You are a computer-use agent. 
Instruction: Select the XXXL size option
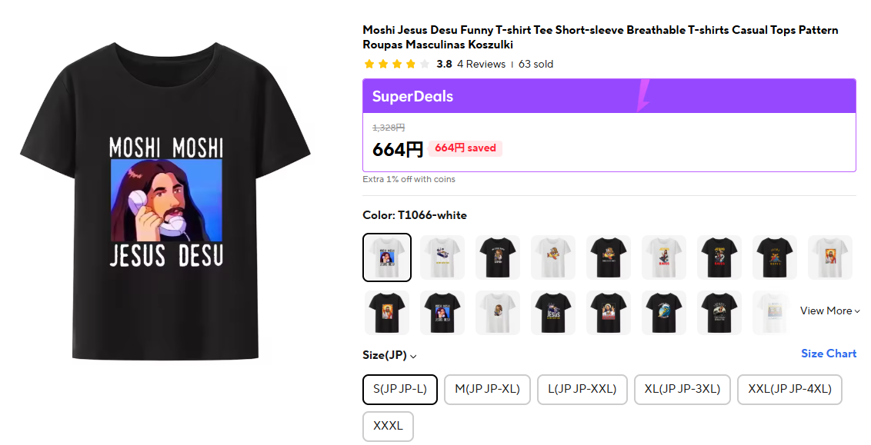click(x=388, y=426)
